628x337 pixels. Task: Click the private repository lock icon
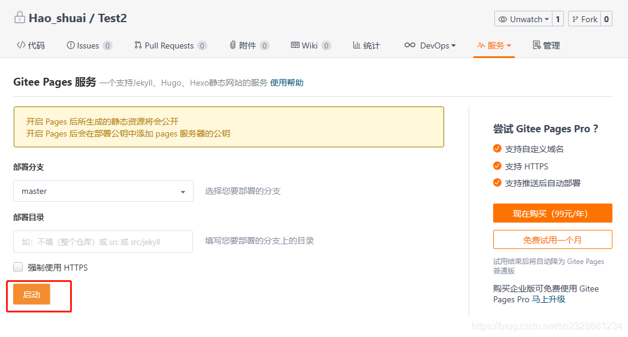(20, 17)
